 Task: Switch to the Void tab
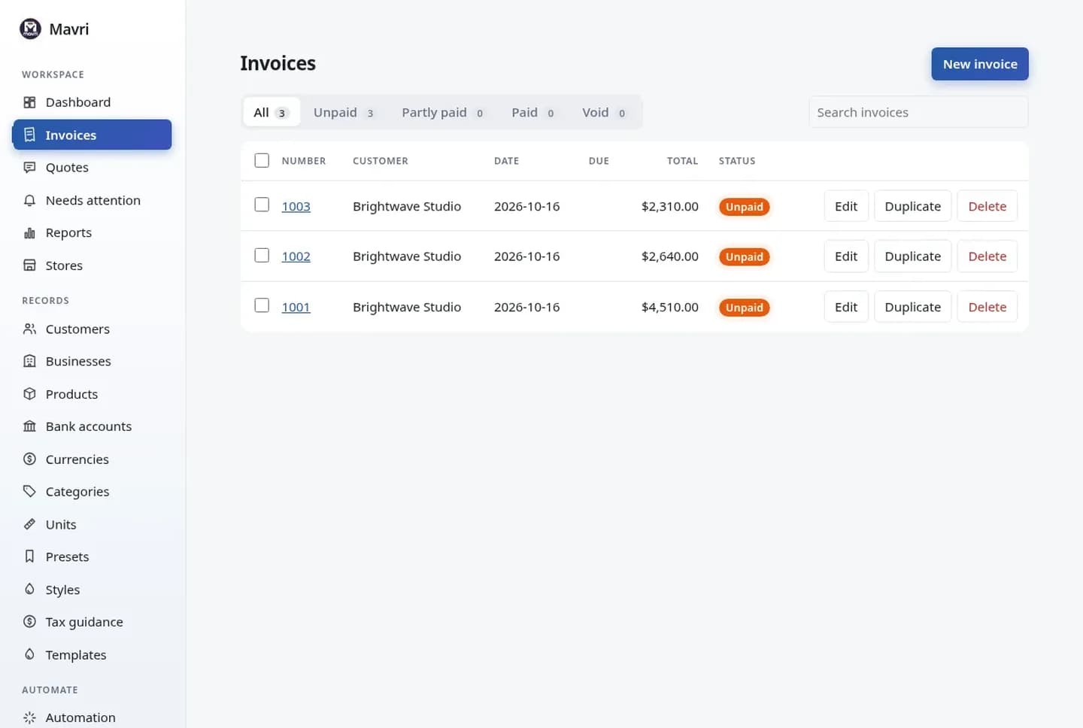[604, 112]
